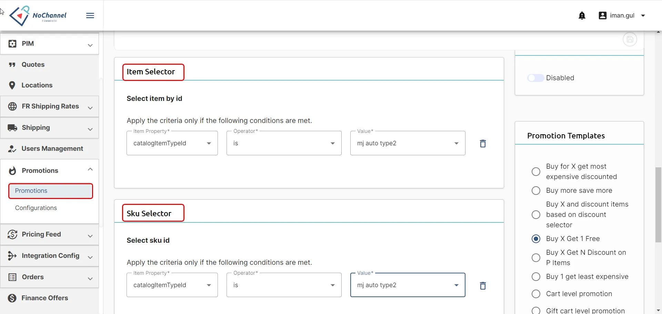Select Buy more save more template
Image resolution: width=662 pixels, height=314 pixels.
pos(536,190)
